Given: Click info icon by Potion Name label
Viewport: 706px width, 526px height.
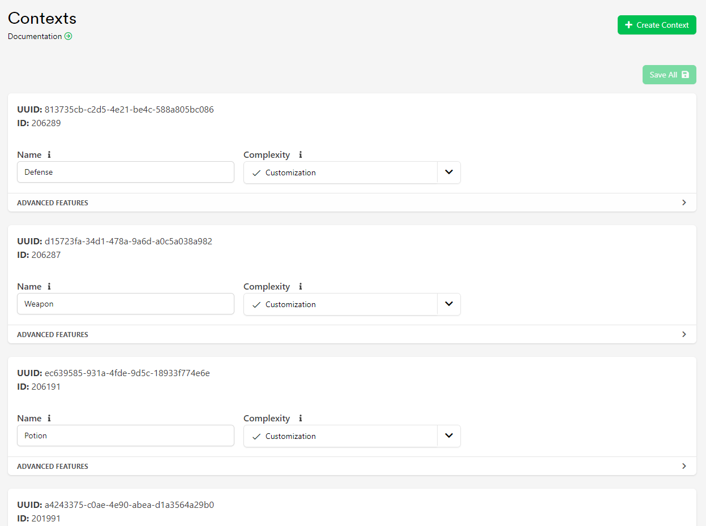Looking at the screenshot, I should [49, 419].
